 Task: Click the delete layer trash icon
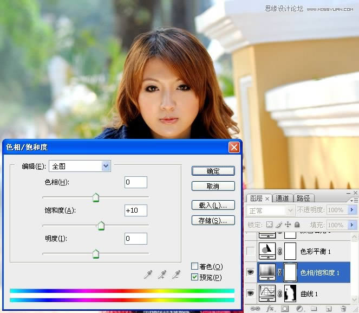[x=343, y=309]
